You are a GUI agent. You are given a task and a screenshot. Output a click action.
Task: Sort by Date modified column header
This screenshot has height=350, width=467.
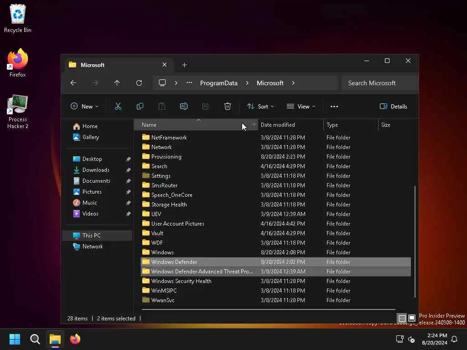(x=291, y=125)
